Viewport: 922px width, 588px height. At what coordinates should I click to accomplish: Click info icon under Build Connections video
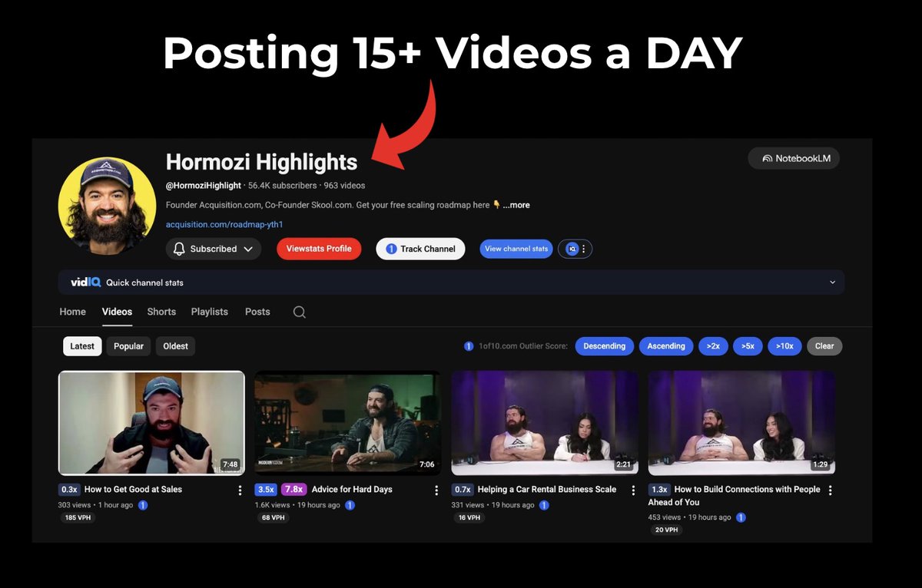click(x=741, y=517)
